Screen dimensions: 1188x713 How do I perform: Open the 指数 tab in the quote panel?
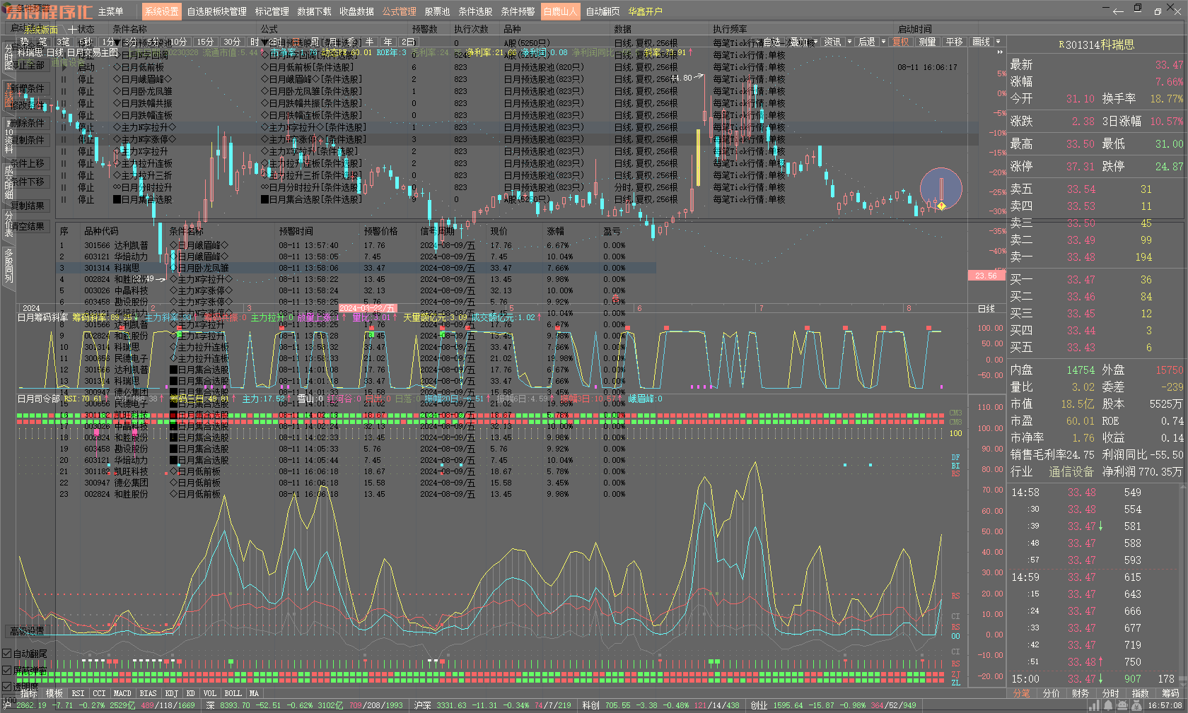1141,693
